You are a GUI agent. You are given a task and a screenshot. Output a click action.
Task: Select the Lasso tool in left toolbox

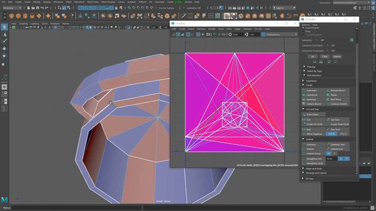pos(4,35)
